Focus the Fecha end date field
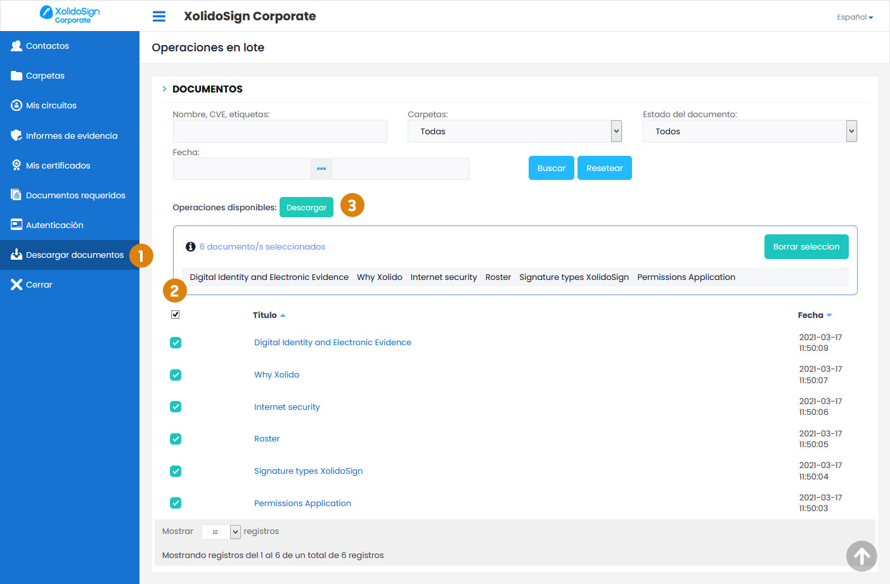Screen dimensions: 890x584 pyautogui.click(x=401, y=168)
